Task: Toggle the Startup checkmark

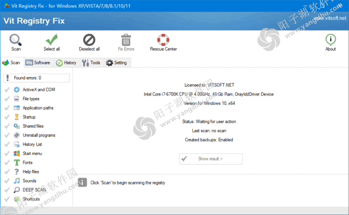Action: coord(7,117)
